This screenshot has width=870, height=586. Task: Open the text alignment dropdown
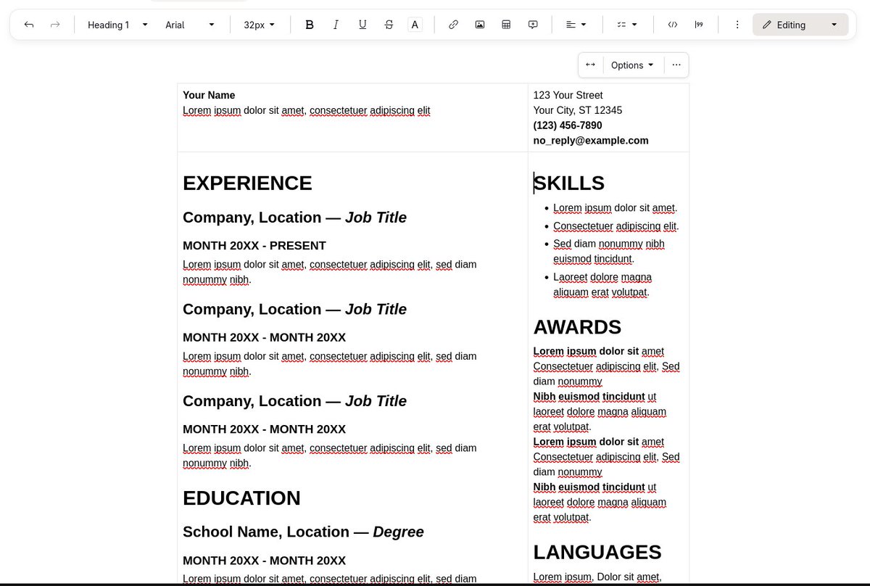pyautogui.click(x=576, y=25)
